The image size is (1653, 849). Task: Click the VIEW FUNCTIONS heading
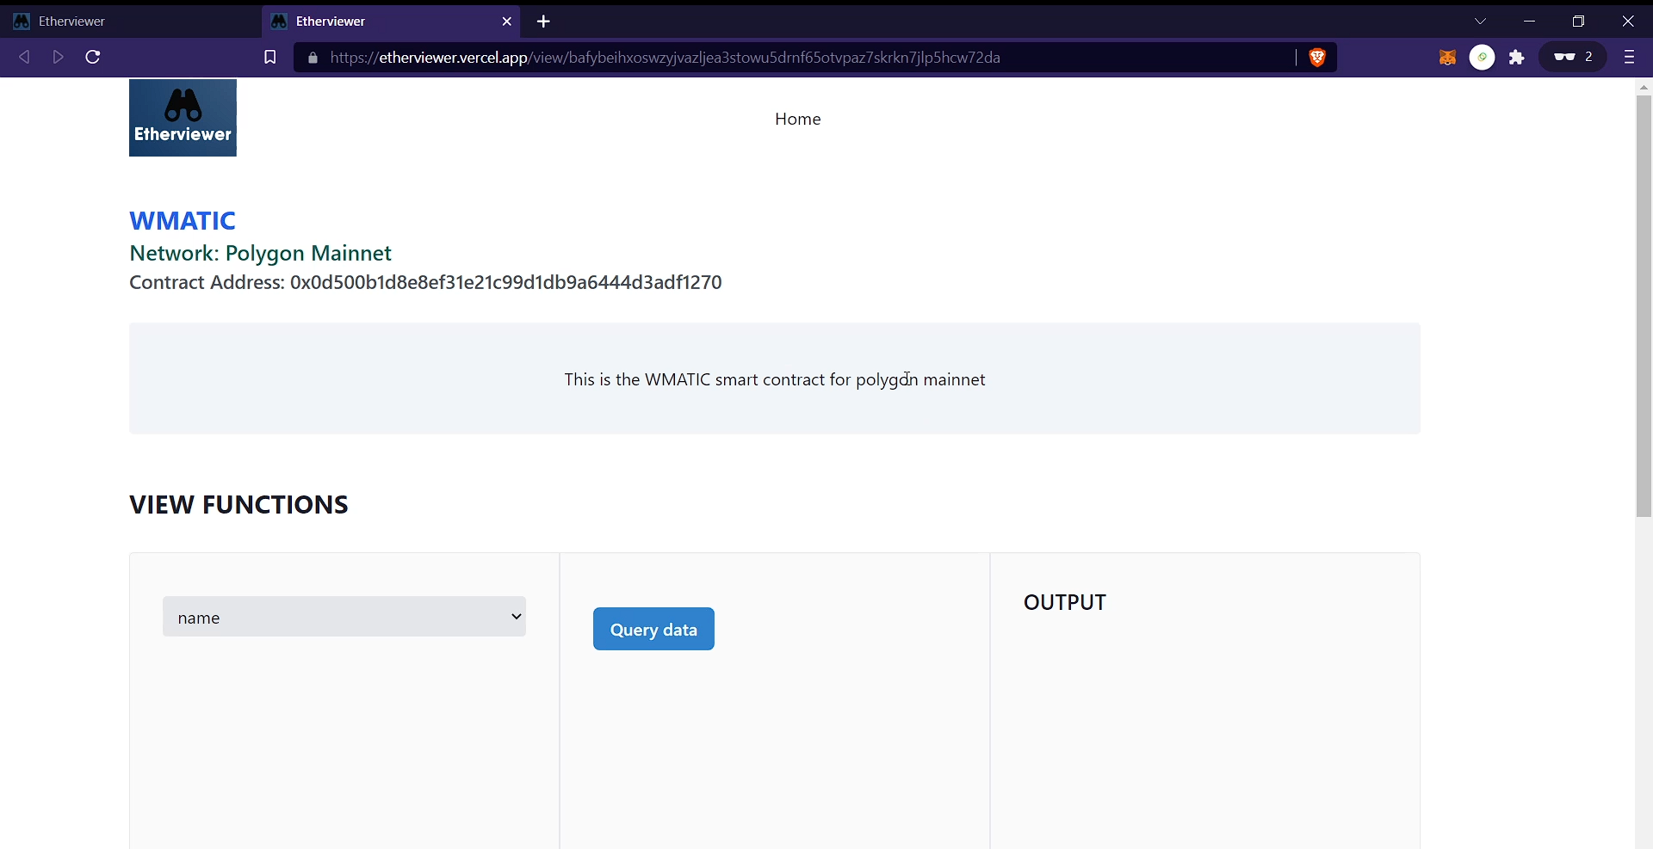[x=238, y=504]
